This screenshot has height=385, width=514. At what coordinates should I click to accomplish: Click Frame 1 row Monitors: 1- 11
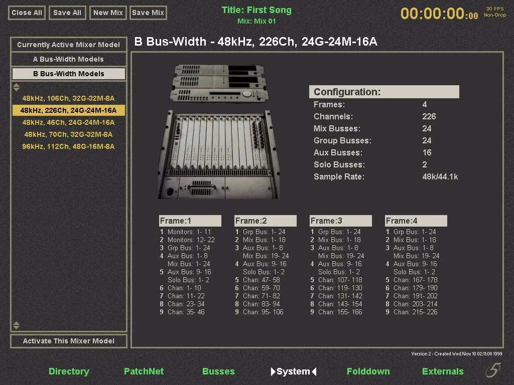(x=186, y=232)
